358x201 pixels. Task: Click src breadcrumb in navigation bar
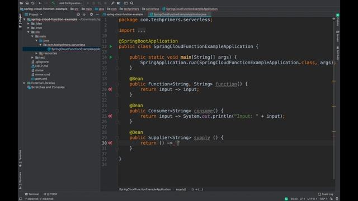[x=74, y=9]
